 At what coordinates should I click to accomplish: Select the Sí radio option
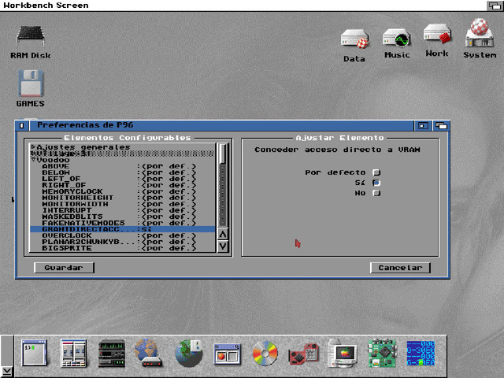coord(376,183)
